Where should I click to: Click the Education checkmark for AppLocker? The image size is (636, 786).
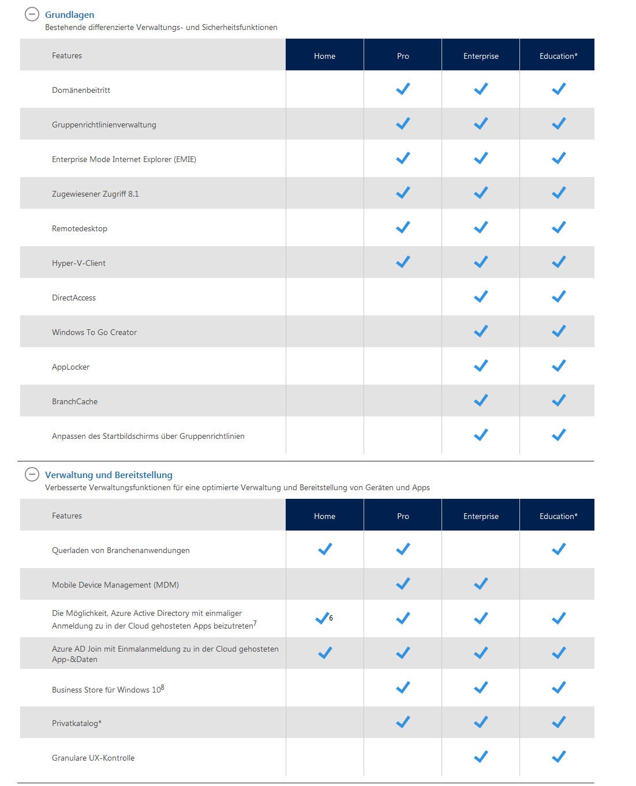(558, 366)
